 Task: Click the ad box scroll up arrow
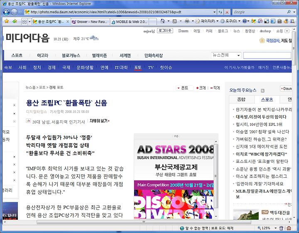216,142
